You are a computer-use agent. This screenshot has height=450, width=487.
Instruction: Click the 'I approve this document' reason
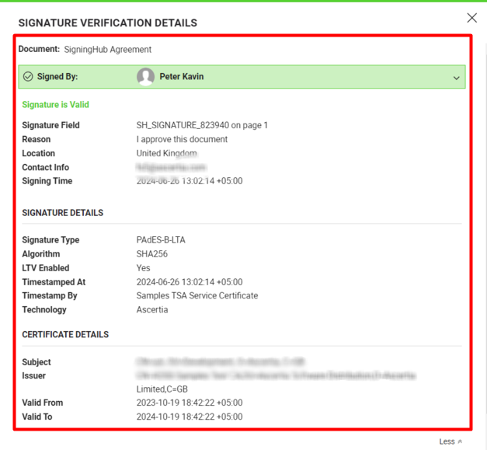click(182, 139)
